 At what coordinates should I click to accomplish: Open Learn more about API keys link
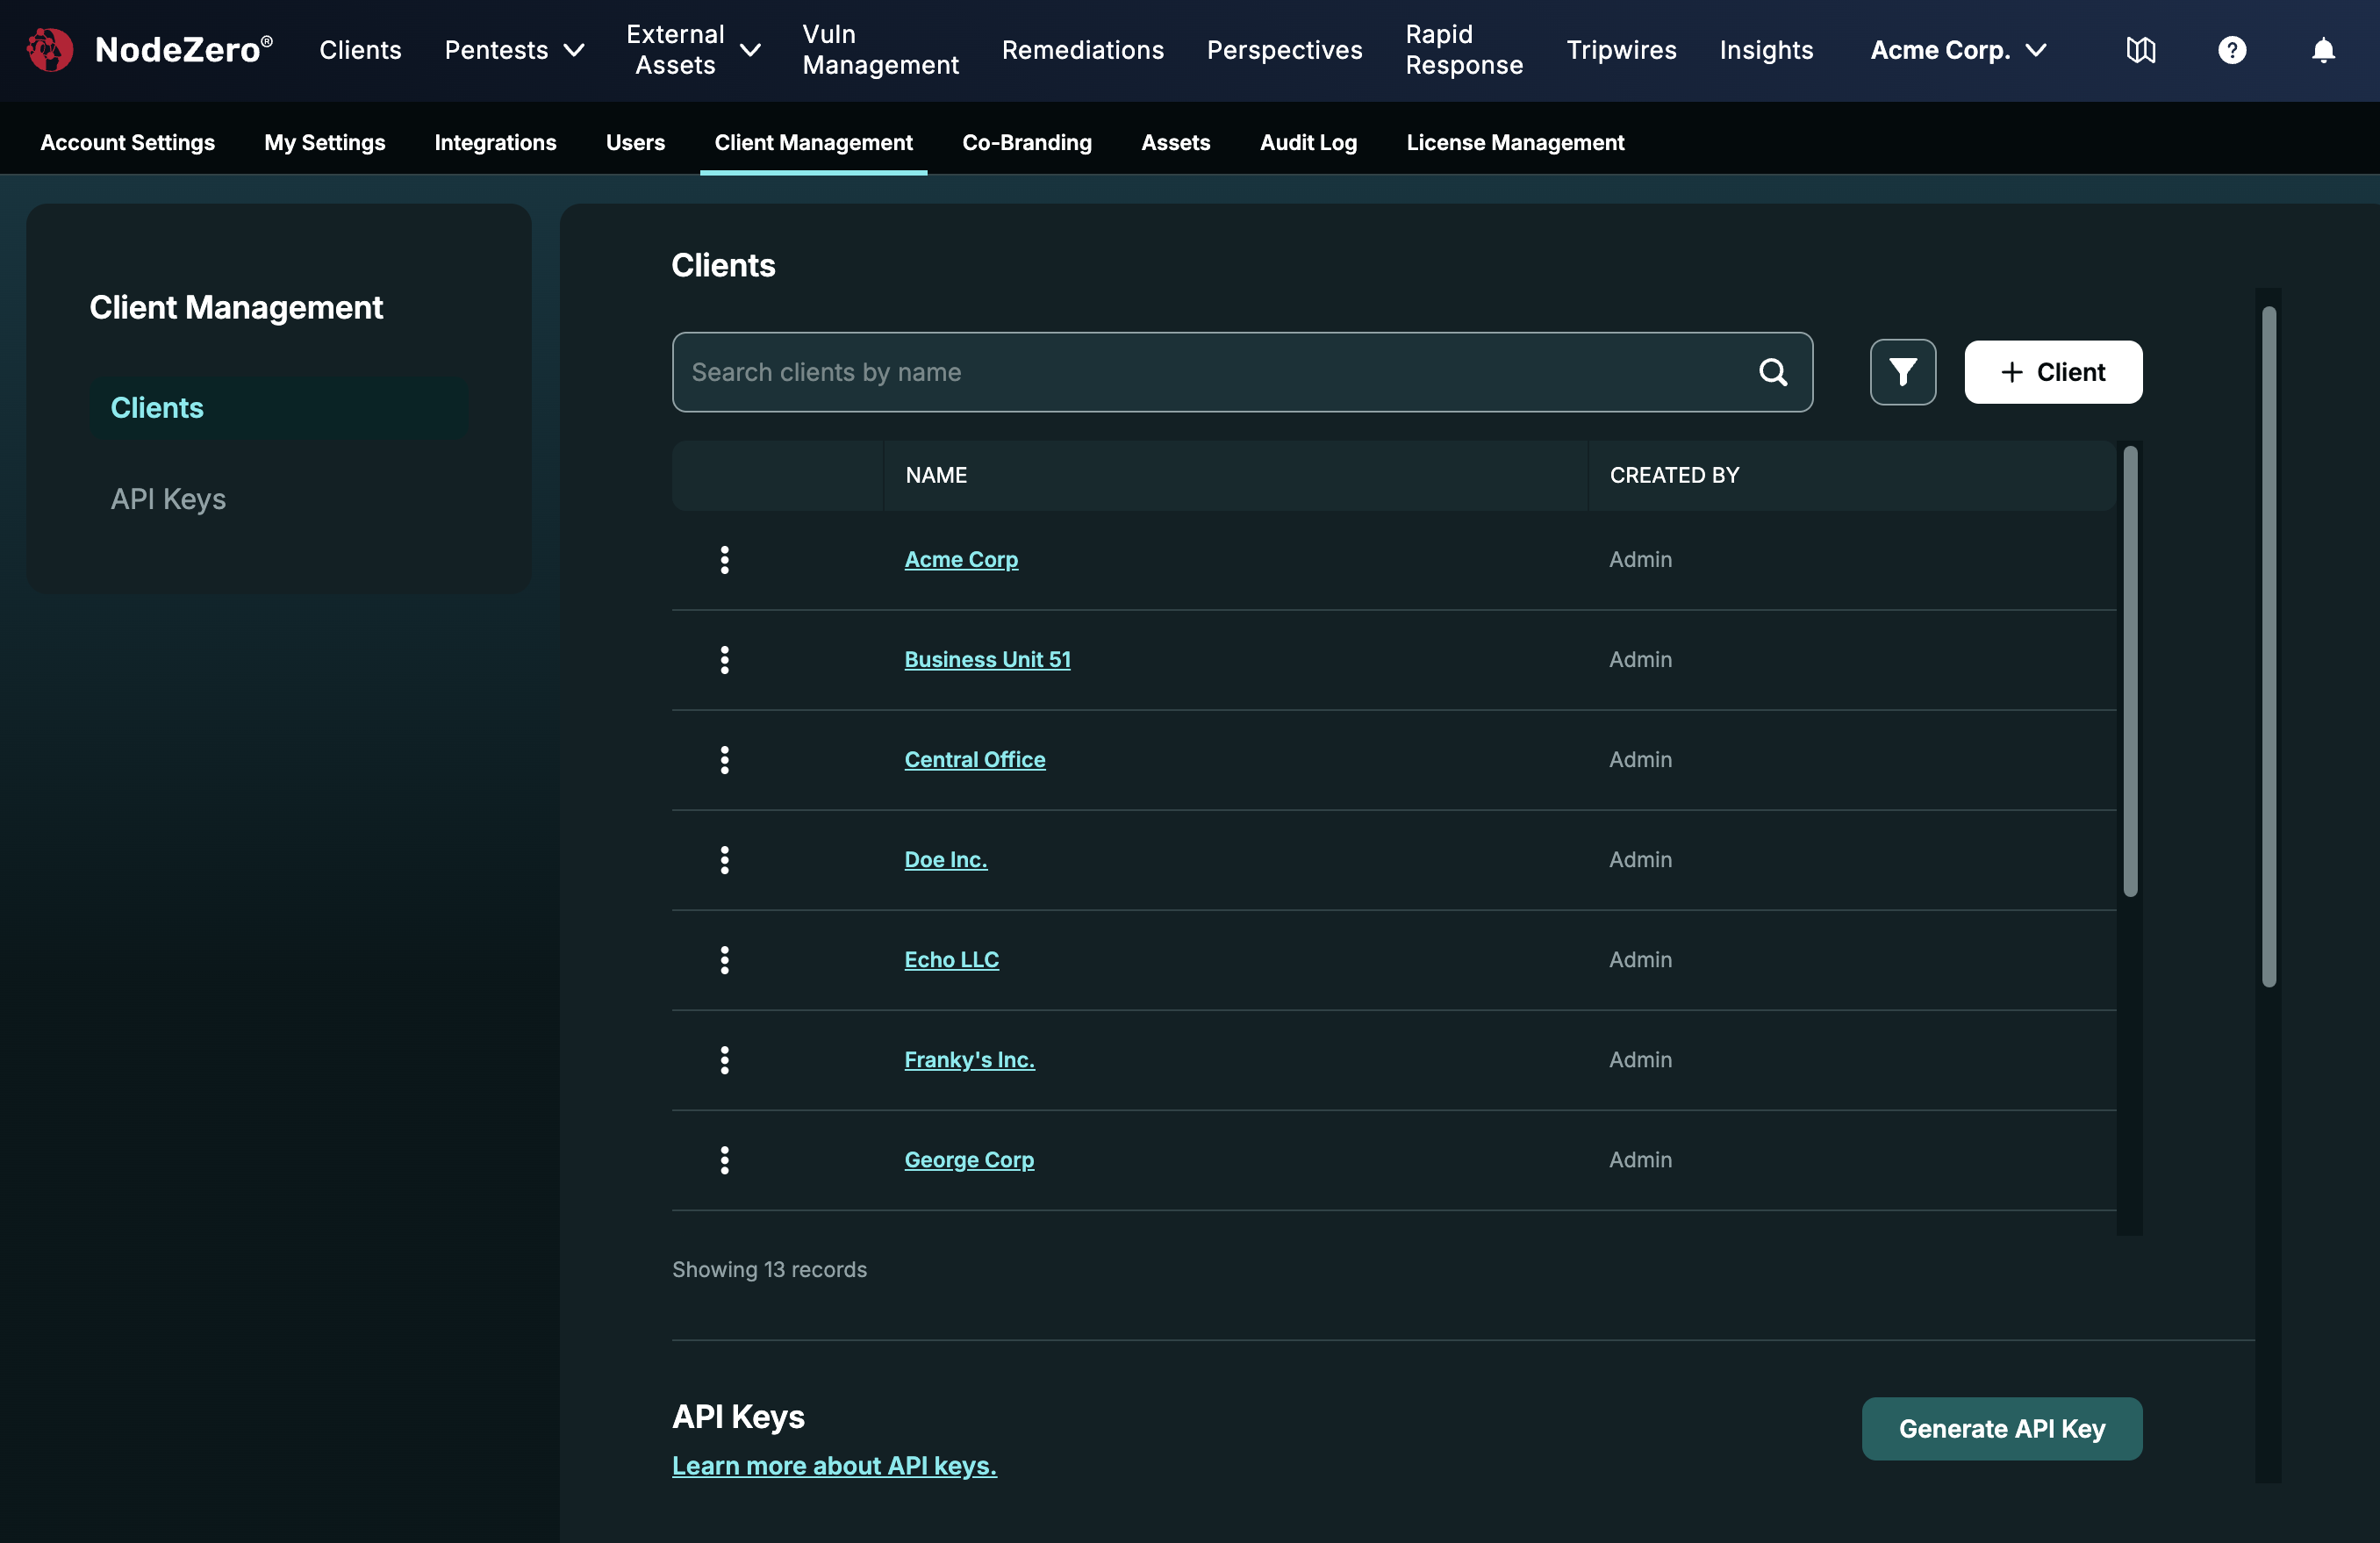(834, 1466)
